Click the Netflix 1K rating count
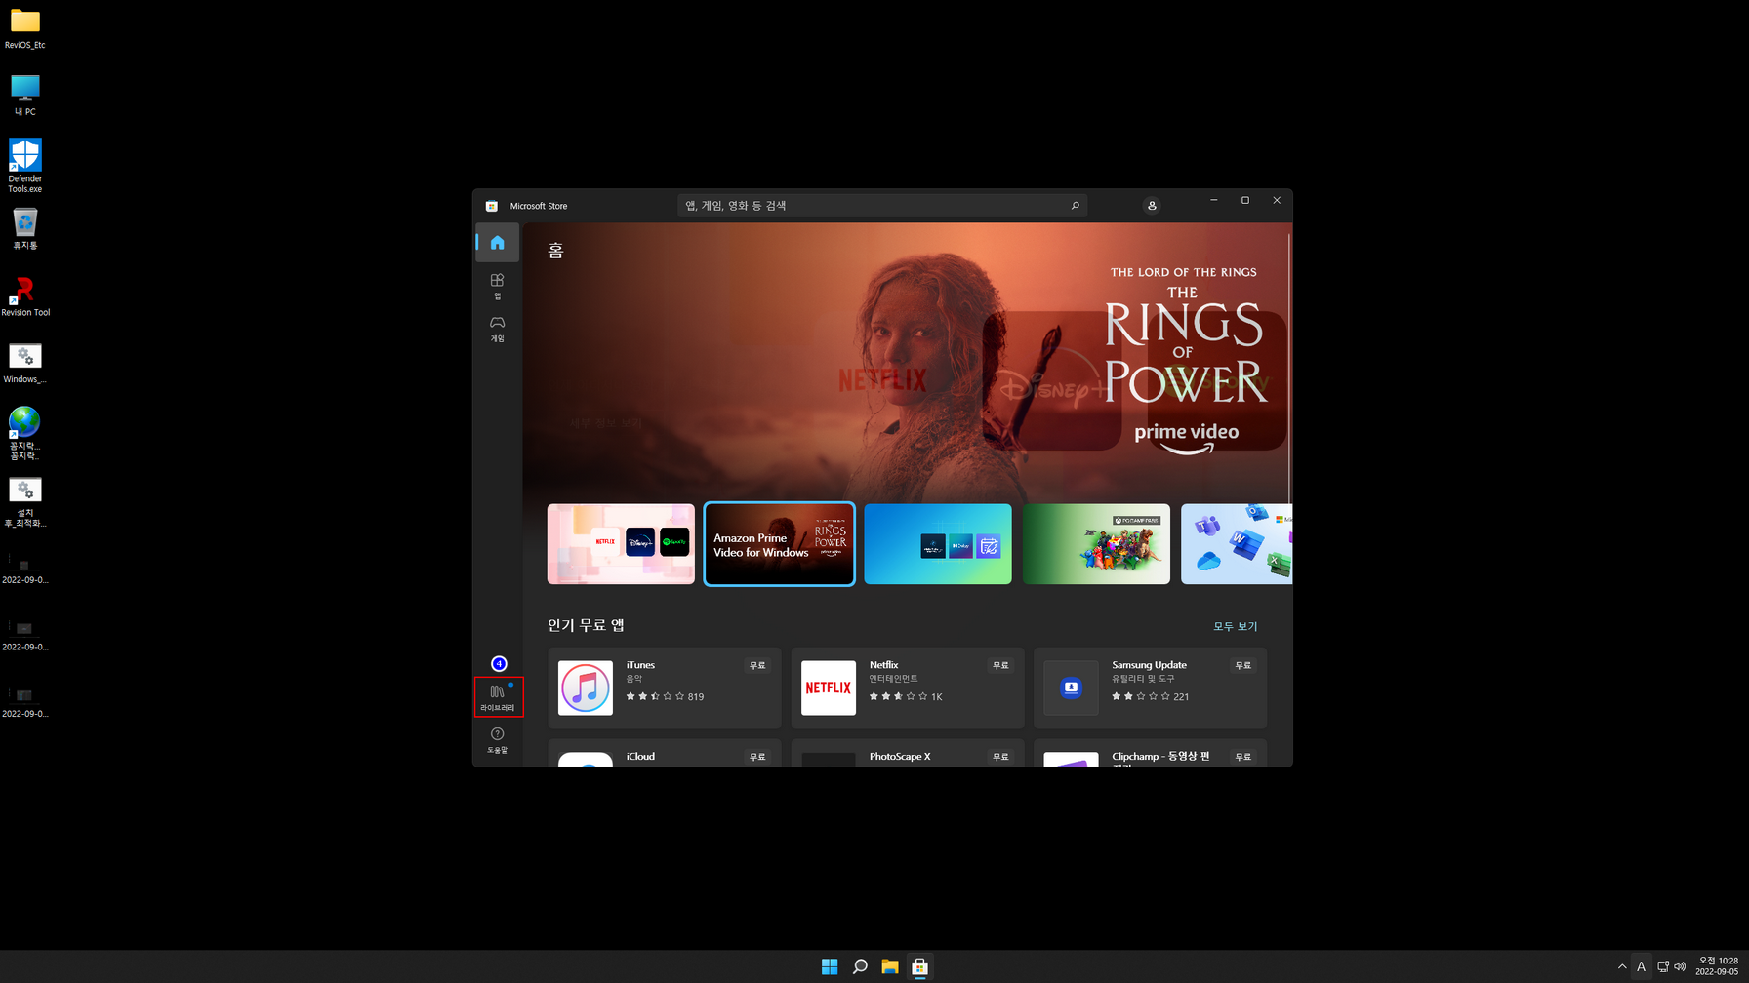 point(936,696)
